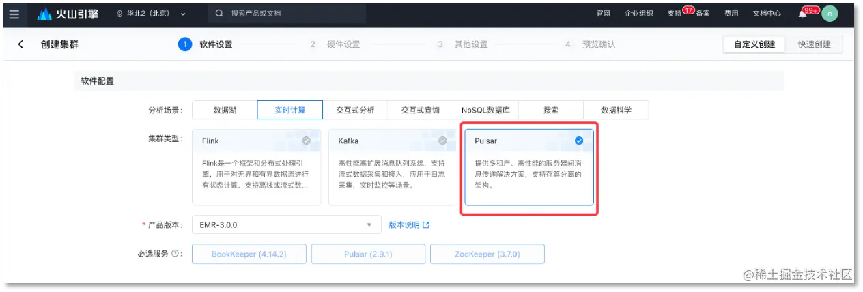Select step 4 预览确认
This screenshot has width=863, height=292.
(590, 44)
